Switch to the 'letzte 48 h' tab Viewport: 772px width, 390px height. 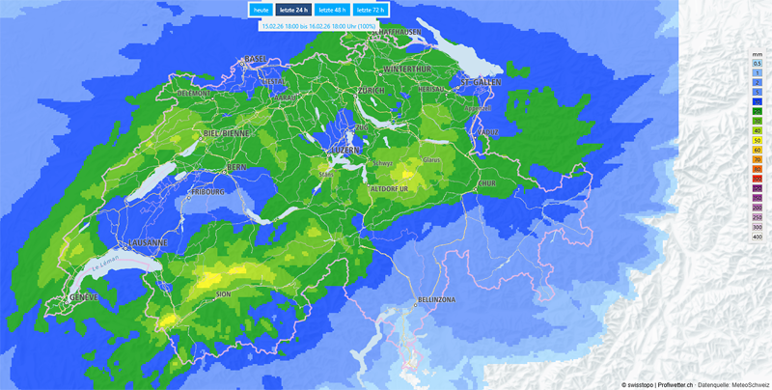(x=332, y=10)
